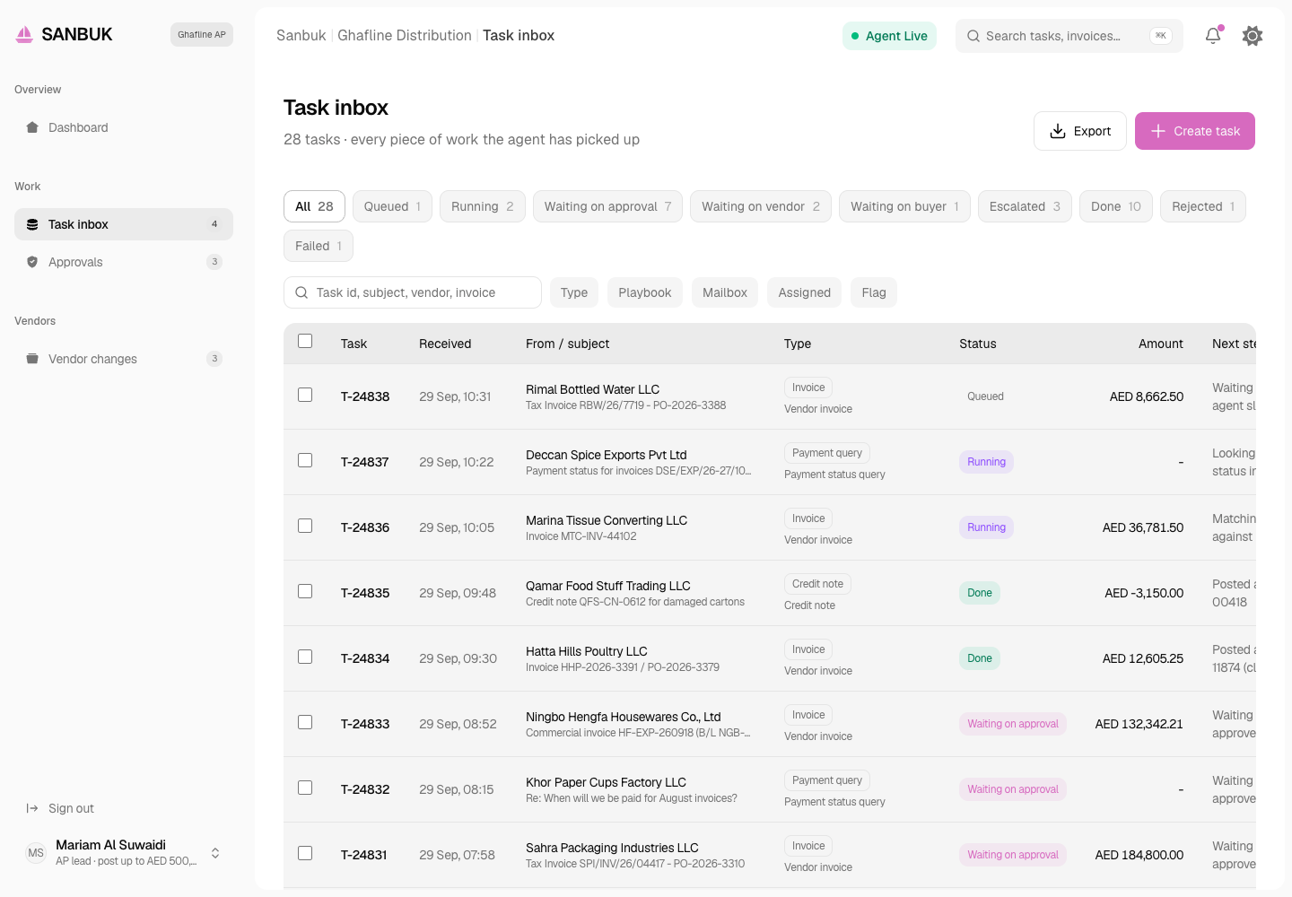This screenshot has height=897, width=1292.
Task: Click the Sign out arrow icon
Action: coord(32,808)
